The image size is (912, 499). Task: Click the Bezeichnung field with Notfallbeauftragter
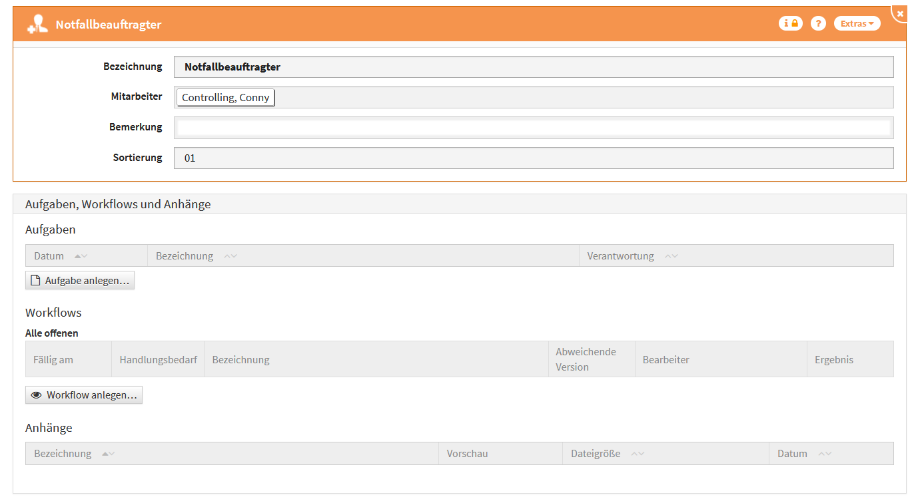tap(533, 67)
